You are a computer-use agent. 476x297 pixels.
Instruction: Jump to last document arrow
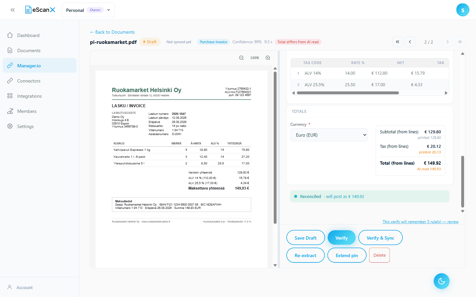(x=460, y=42)
